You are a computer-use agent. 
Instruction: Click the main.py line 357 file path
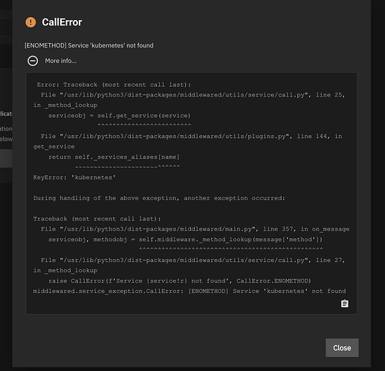195,229
